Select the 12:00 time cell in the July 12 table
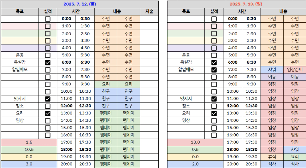Image resolution: width=306 pixels, height=168 pixels. (66, 106)
